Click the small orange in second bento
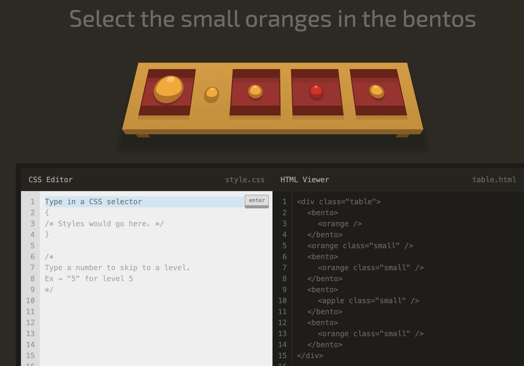Screen dimensions: 524x366 (x=255, y=92)
